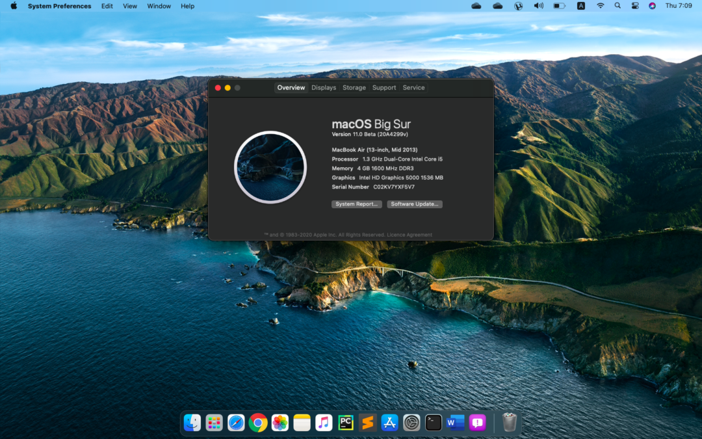Screen dimensions: 702x439
Task: Open Sublime Text from the Dock
Action: pos(367,423)
